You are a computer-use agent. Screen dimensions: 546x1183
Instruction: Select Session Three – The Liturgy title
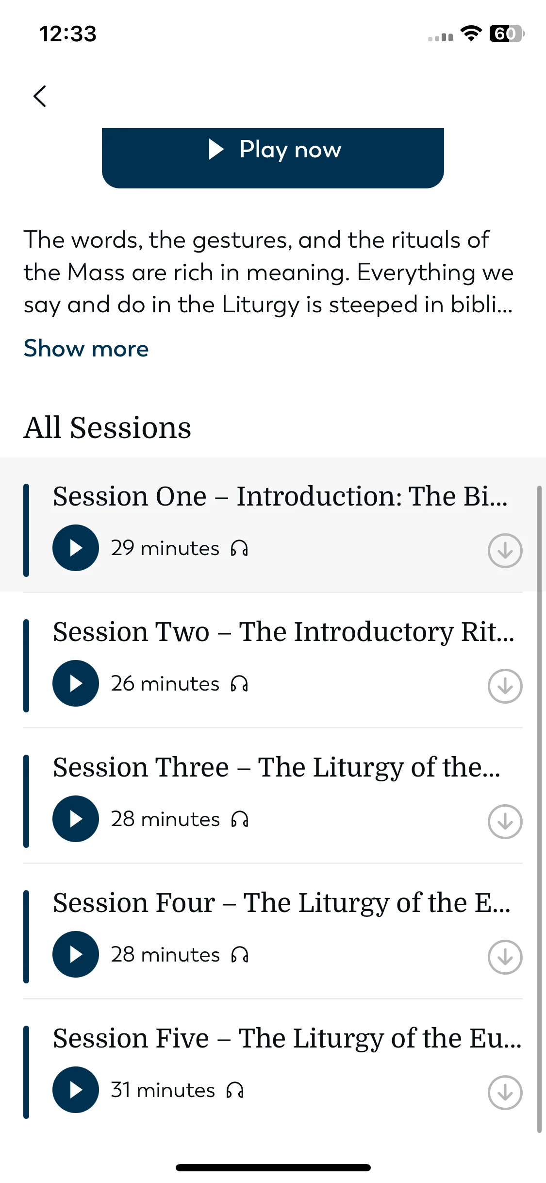pos(277,767)
